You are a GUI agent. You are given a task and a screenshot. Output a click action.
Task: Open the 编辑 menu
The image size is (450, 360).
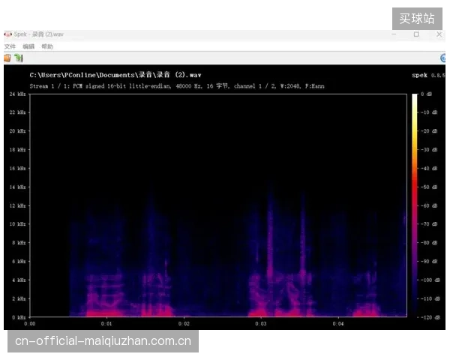(x=28, y=46)
